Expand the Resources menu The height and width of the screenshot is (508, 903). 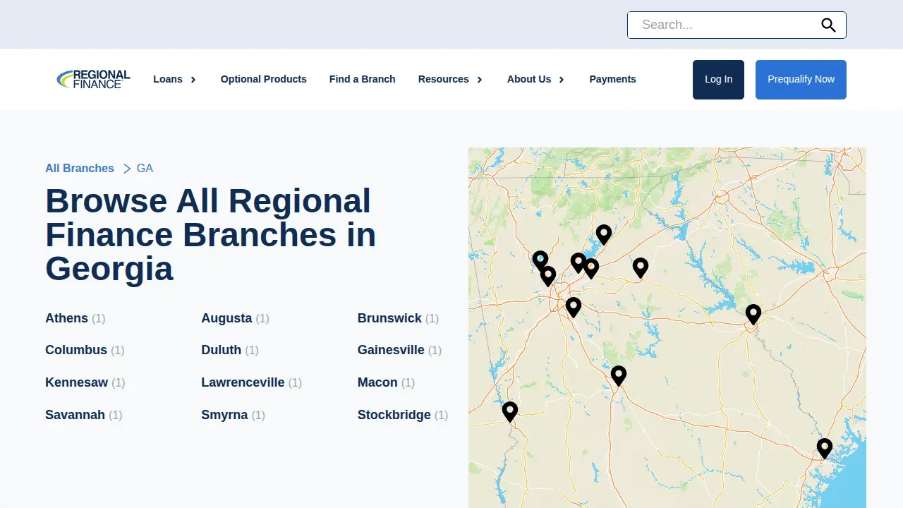451,79
